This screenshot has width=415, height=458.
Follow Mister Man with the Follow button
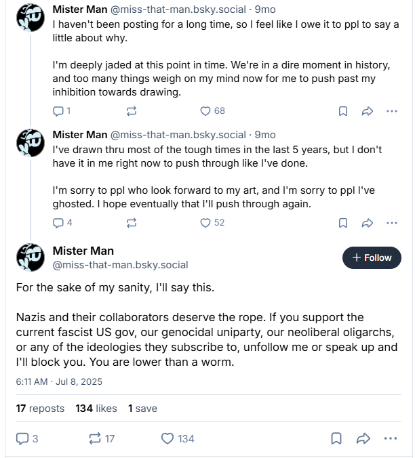[x=372, y=257]
